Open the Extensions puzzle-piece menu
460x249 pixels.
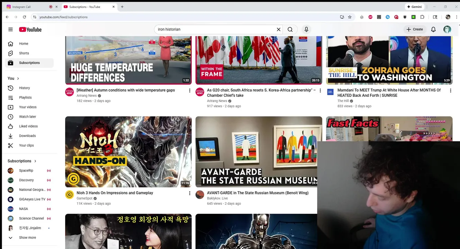[x=422, y=17]
